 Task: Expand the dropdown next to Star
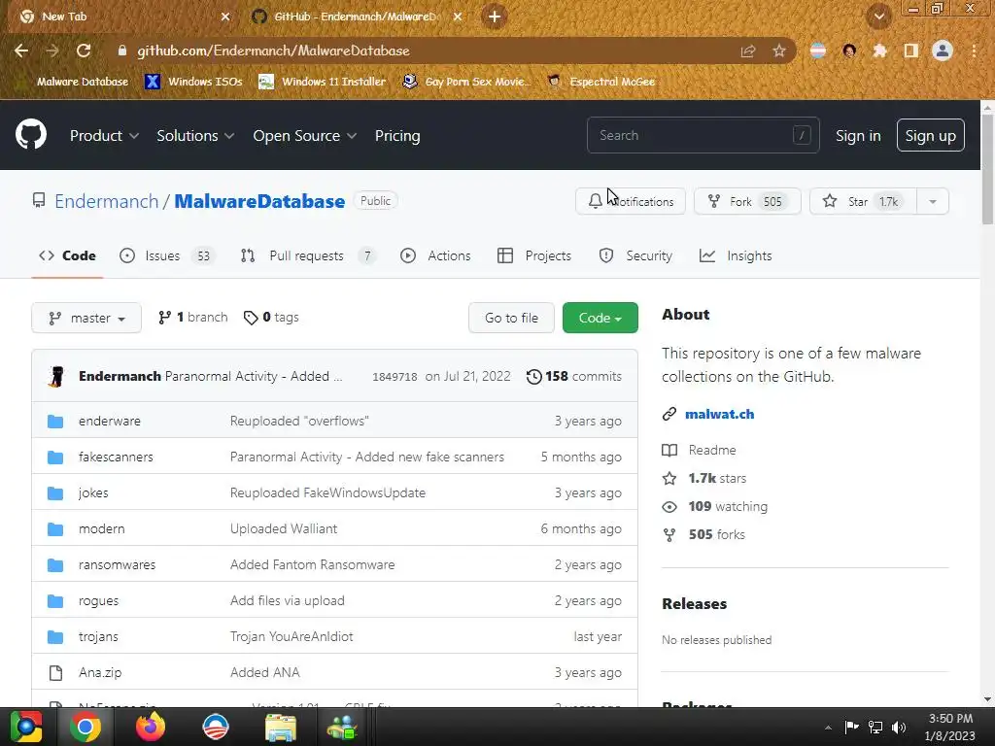[x=932, y=201]
